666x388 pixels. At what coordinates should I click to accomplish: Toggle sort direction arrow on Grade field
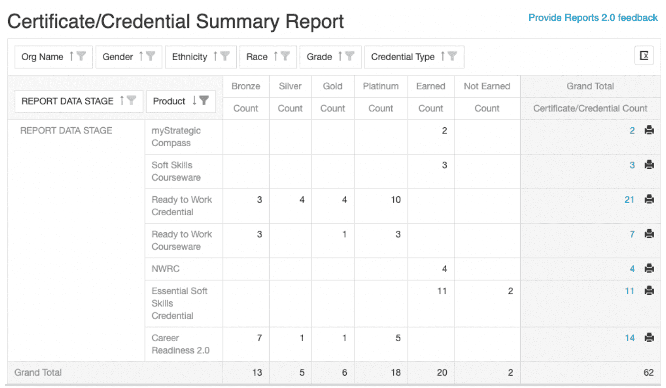[x=340, y=57]
